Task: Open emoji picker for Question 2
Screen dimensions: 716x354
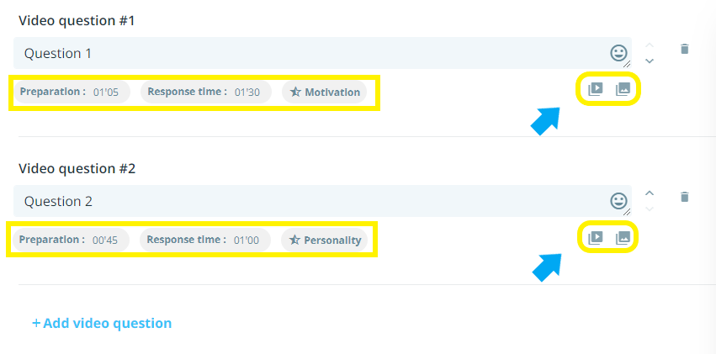Action: 619,201
